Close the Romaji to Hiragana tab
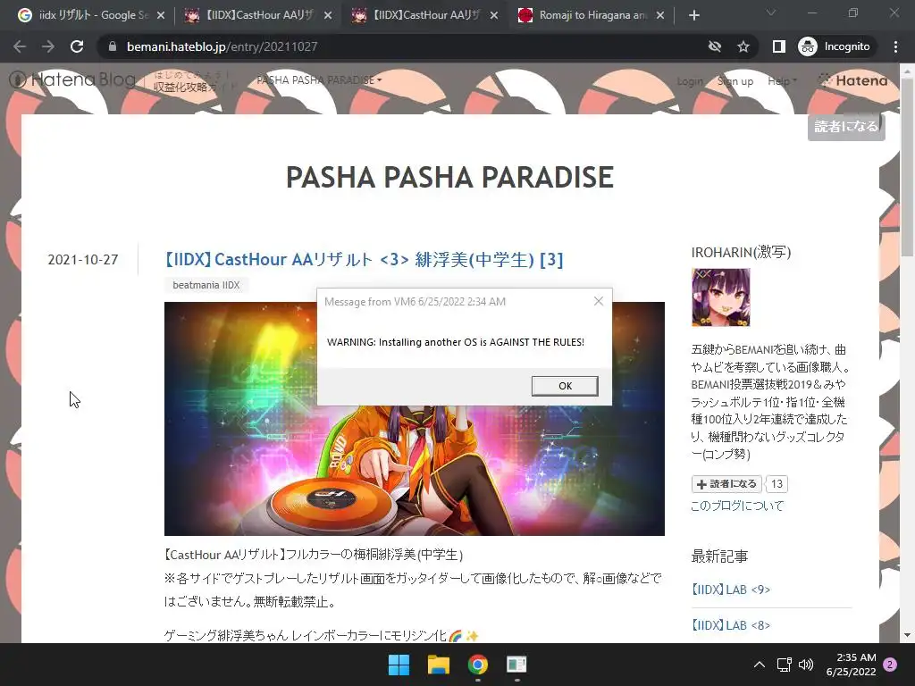 660,16
